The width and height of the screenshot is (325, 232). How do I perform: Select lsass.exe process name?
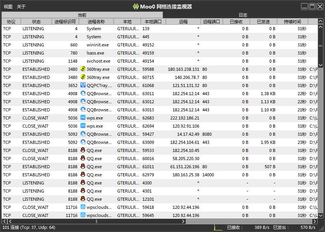(95, 53)
